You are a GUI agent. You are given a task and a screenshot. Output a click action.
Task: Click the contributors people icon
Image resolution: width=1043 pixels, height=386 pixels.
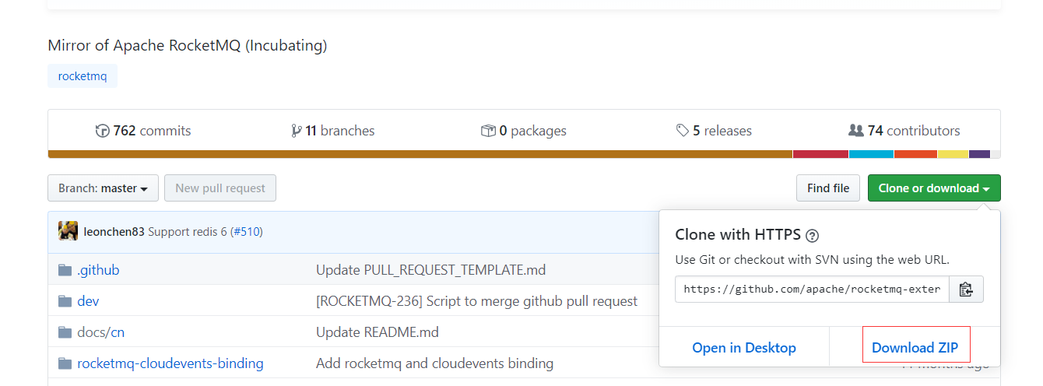pyautogui.click(x=856, y=131)
